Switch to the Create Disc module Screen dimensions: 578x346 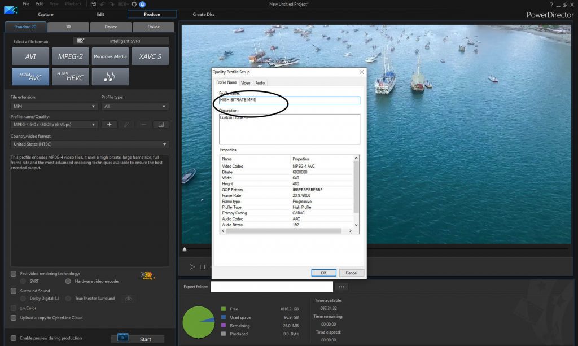203,14
